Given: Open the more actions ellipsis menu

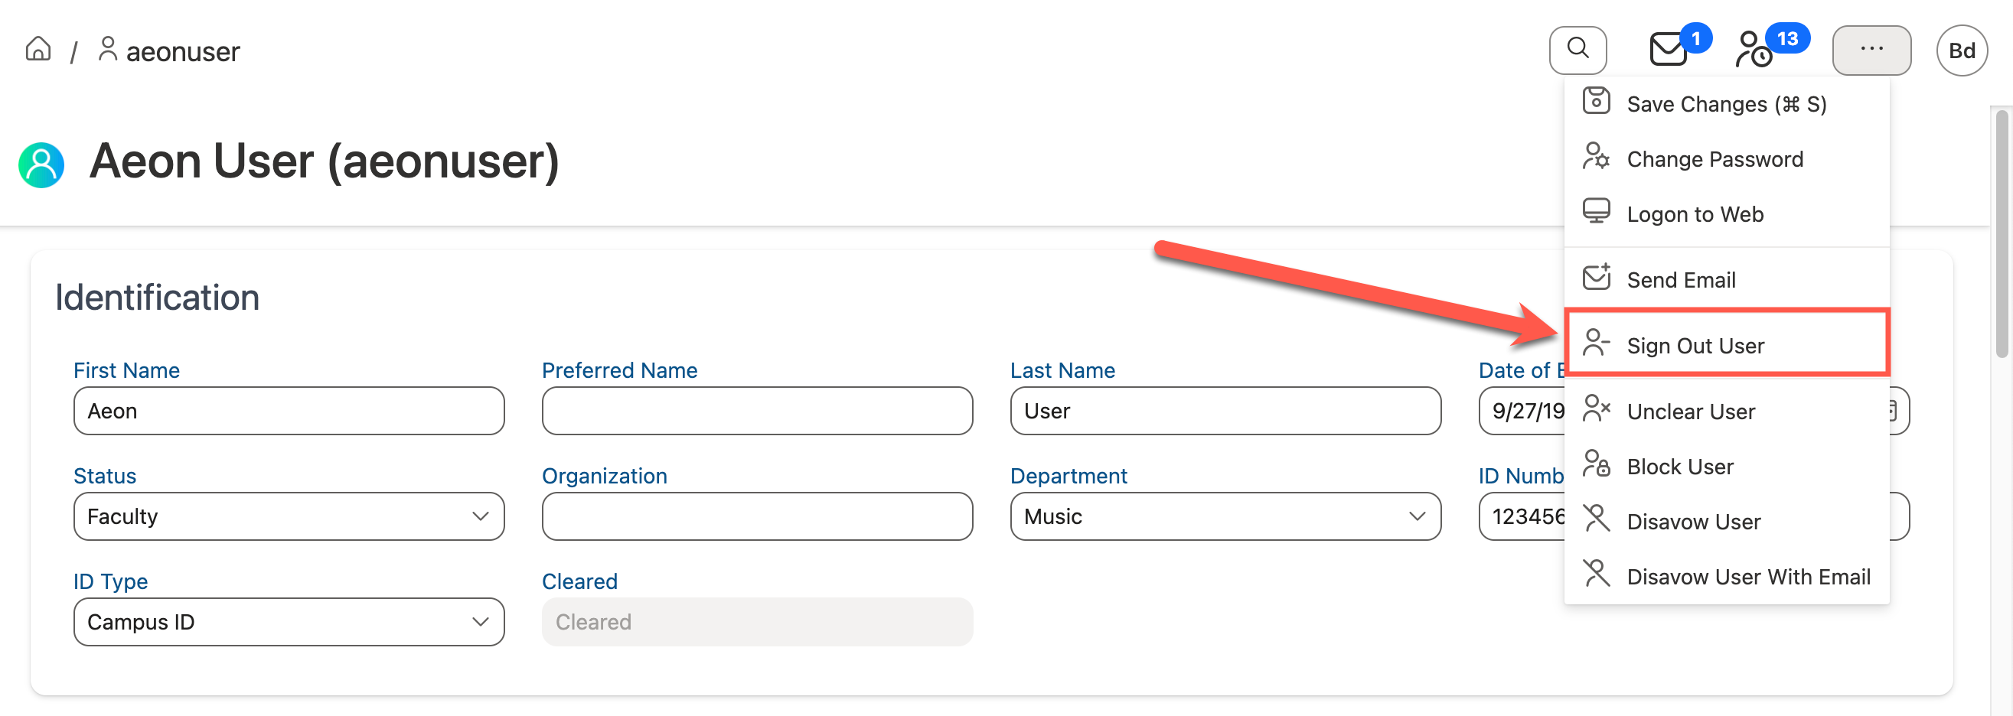Looking at the screenshot, I should tap(1871, 49).
